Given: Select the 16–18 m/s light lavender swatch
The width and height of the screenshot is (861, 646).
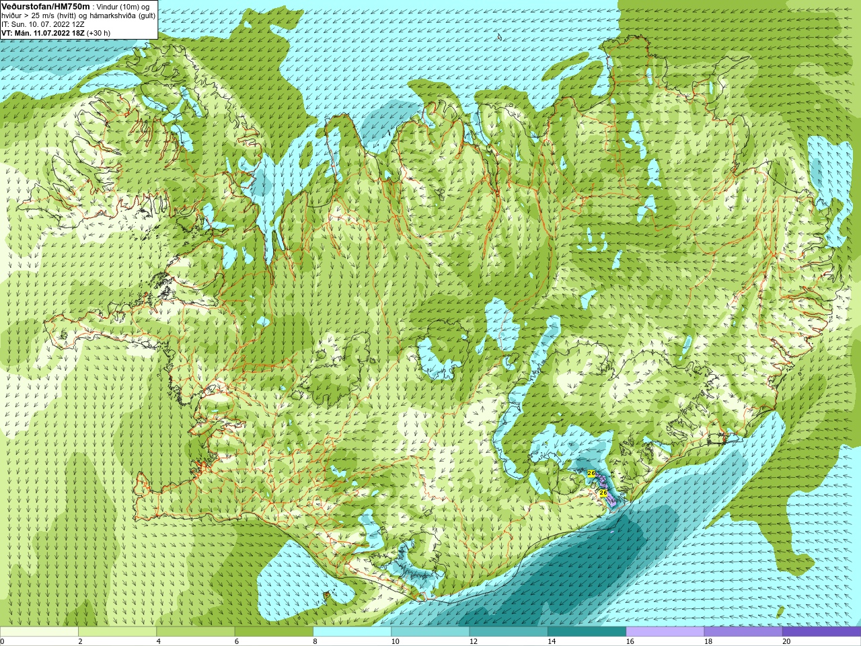Looking at the screenshot, I should coord(665,632).
